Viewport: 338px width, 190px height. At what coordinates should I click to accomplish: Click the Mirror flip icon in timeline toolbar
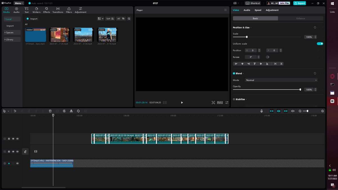(x=71, y=111)
